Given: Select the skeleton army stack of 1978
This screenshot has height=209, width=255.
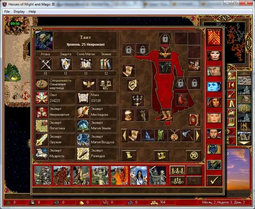Looking at the screenshot, I should [x=157, y=175].
